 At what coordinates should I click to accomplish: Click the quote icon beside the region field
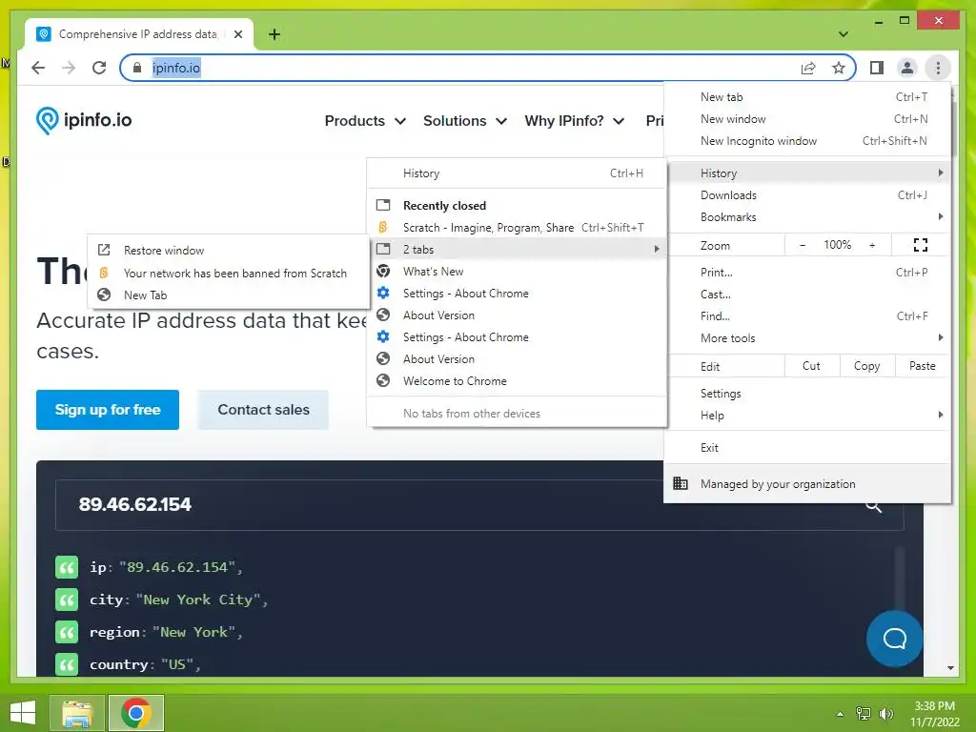coord(67,633)
